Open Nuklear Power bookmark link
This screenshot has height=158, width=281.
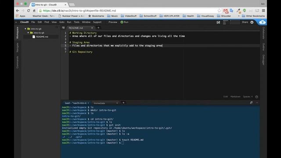click(x=71, y=16)
